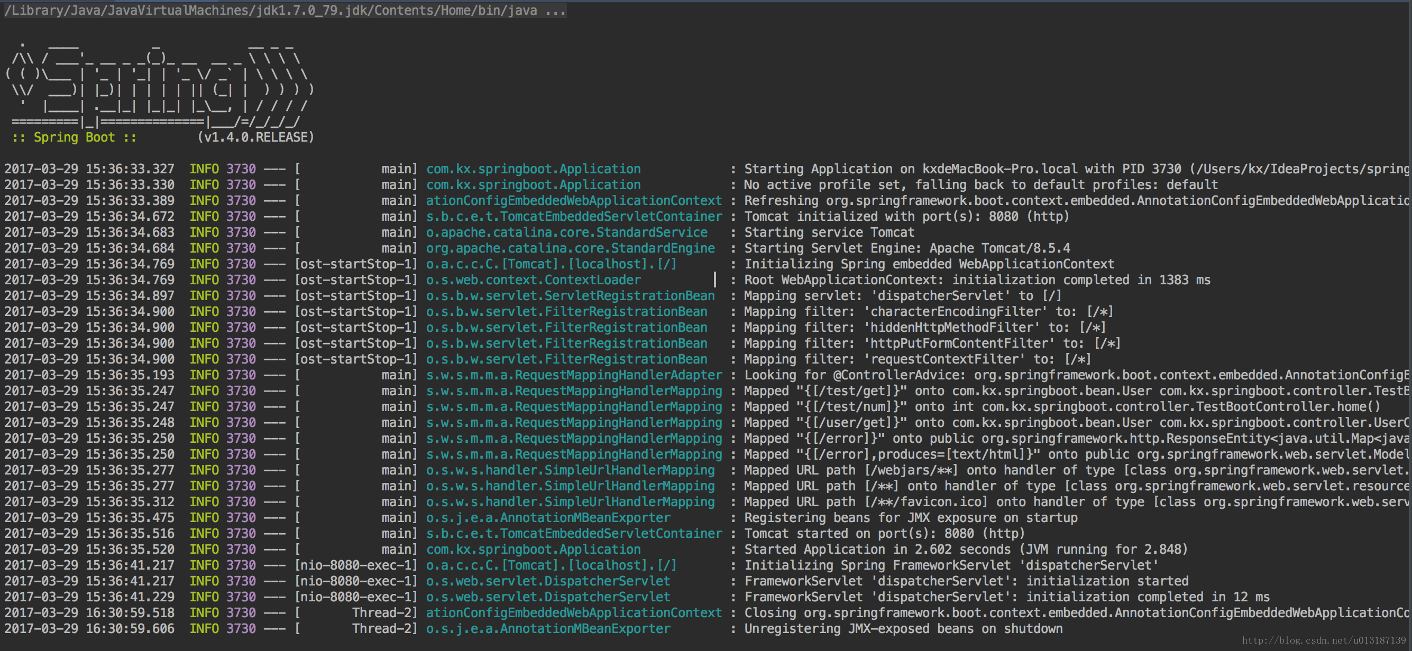The height and width of the screenshot is (651, 1412).
Task: Click 'Initializing Spring embedded WebApplicationContext' message
Action: 929,264
